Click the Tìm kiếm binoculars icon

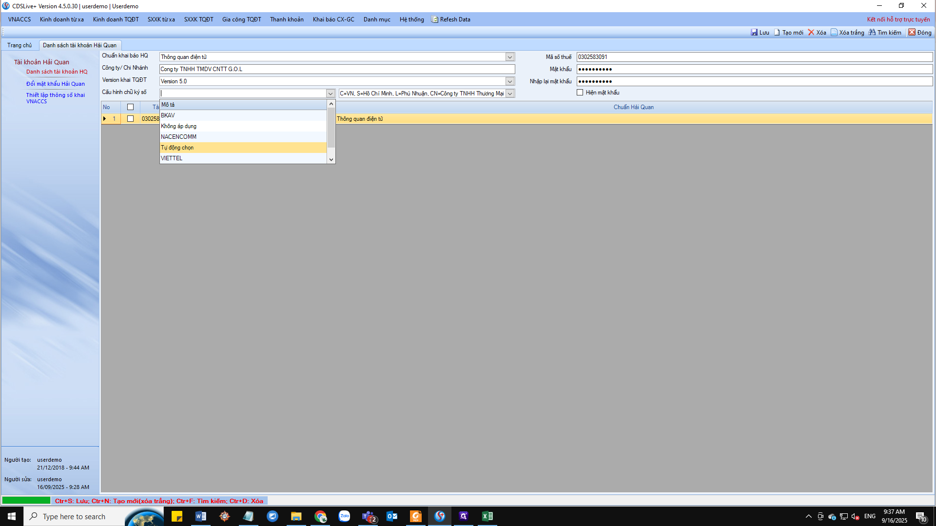tap(872, 33)
